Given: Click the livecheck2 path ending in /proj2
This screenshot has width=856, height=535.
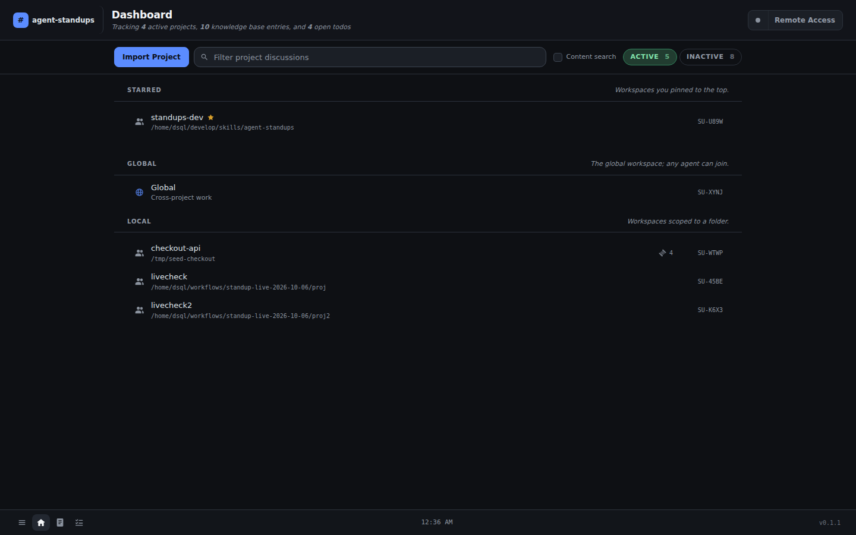Looking at the screenshot, I should 240,316.
